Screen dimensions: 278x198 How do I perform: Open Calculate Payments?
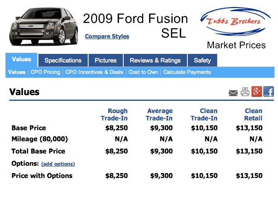click(x=187, y=72)
